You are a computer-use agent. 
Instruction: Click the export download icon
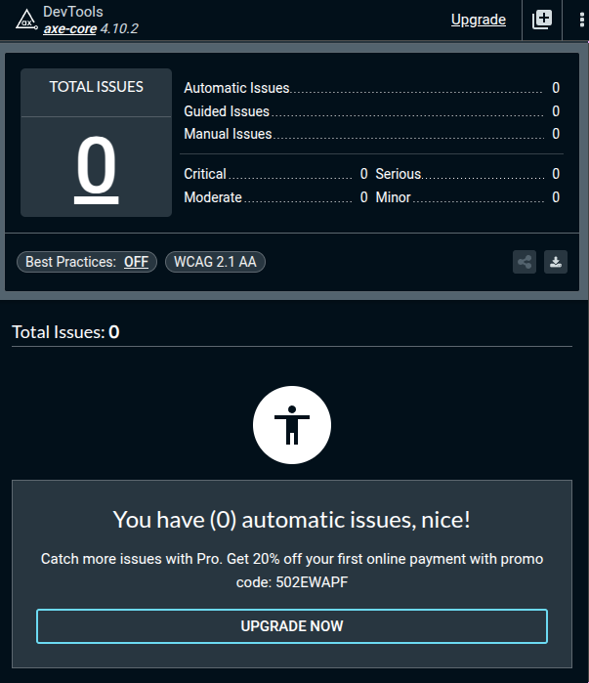pyautogui.click(x=556, y=262)
